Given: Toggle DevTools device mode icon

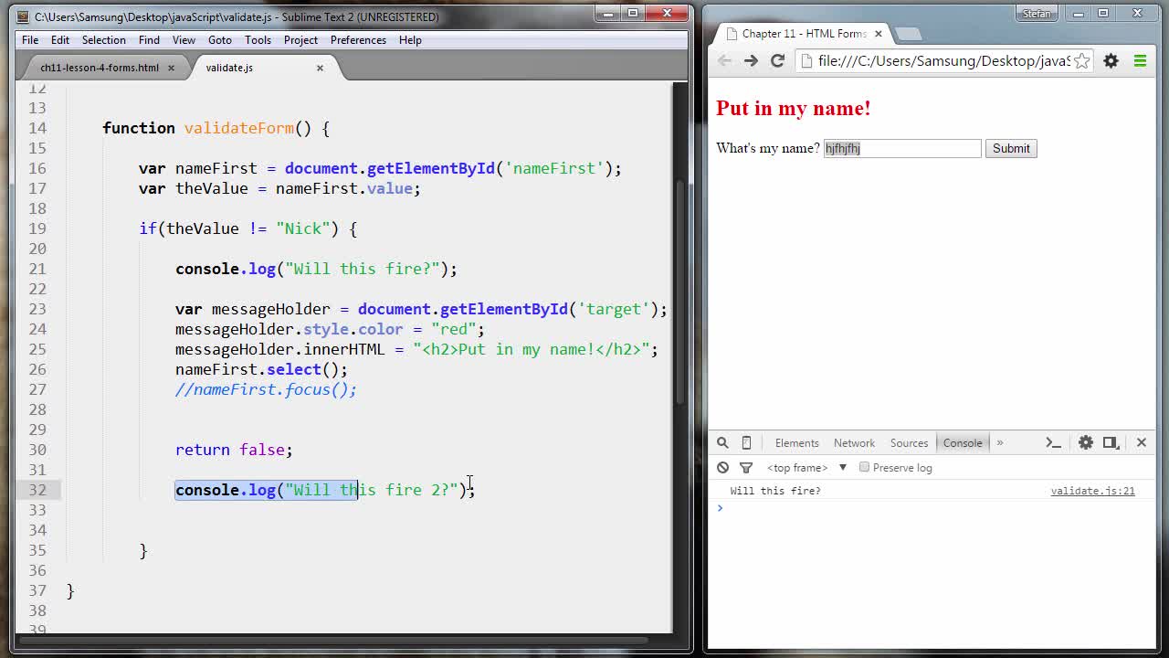Looking at the screenshot, I should pos(746,442).
